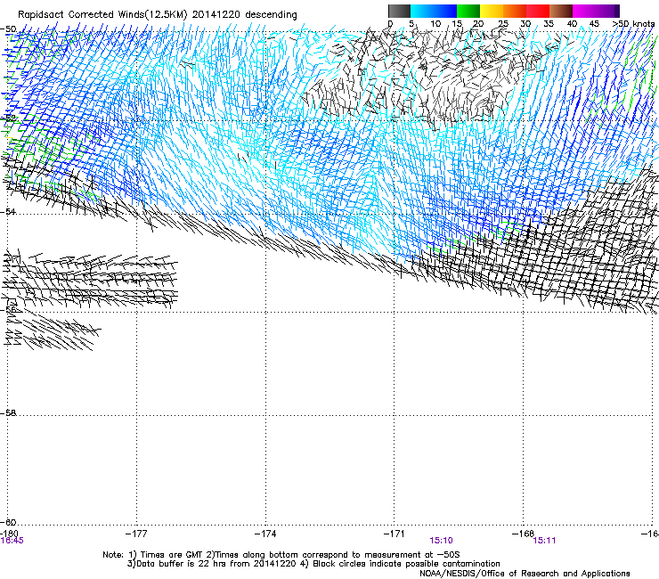Click the '-52' latitude label
Image resolution: width=659 pixels, height=579 pixels.
[x=8, y=118]
